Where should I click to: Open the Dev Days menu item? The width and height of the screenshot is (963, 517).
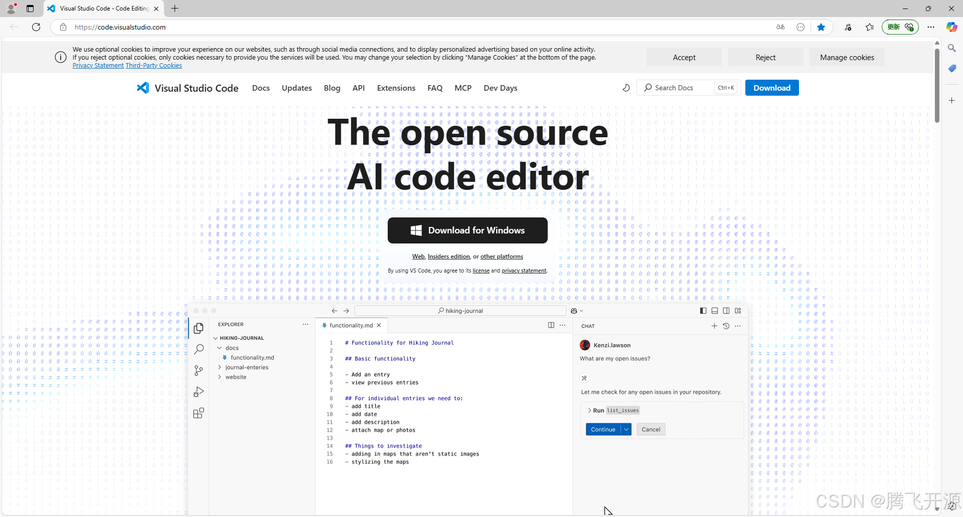click(501, 88)
